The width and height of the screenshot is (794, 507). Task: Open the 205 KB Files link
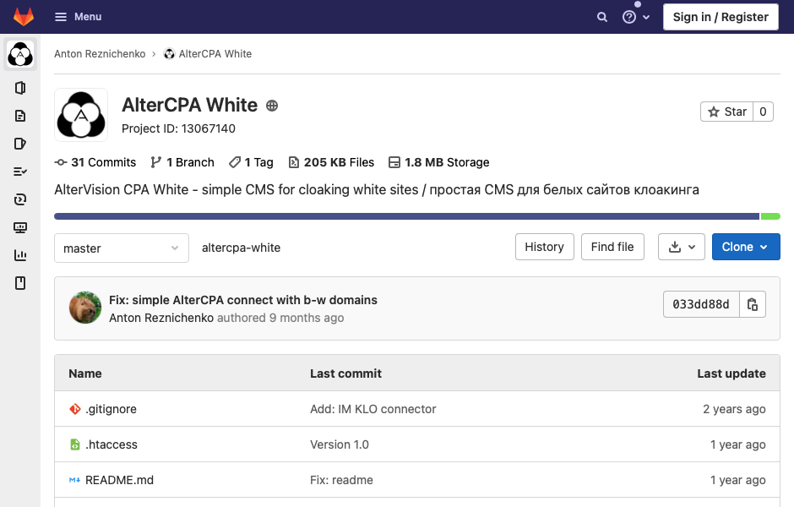pyautogui.click(x=331, y=162)
